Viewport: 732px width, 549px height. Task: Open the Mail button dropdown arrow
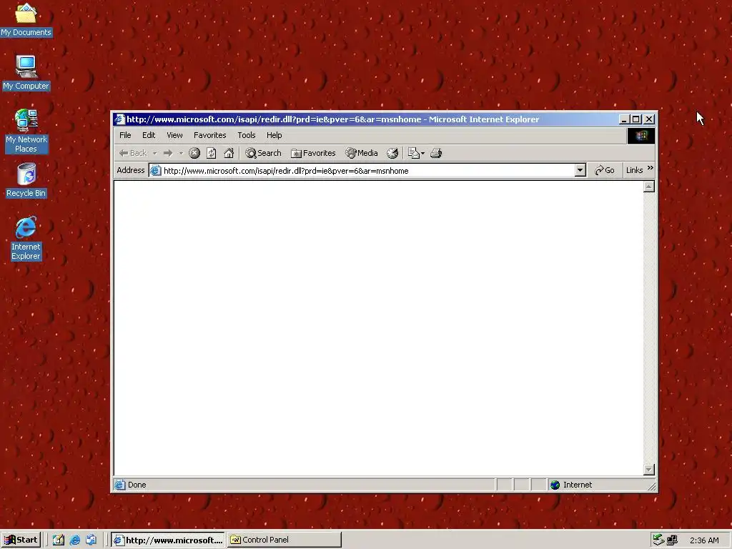tap(422, 153)
